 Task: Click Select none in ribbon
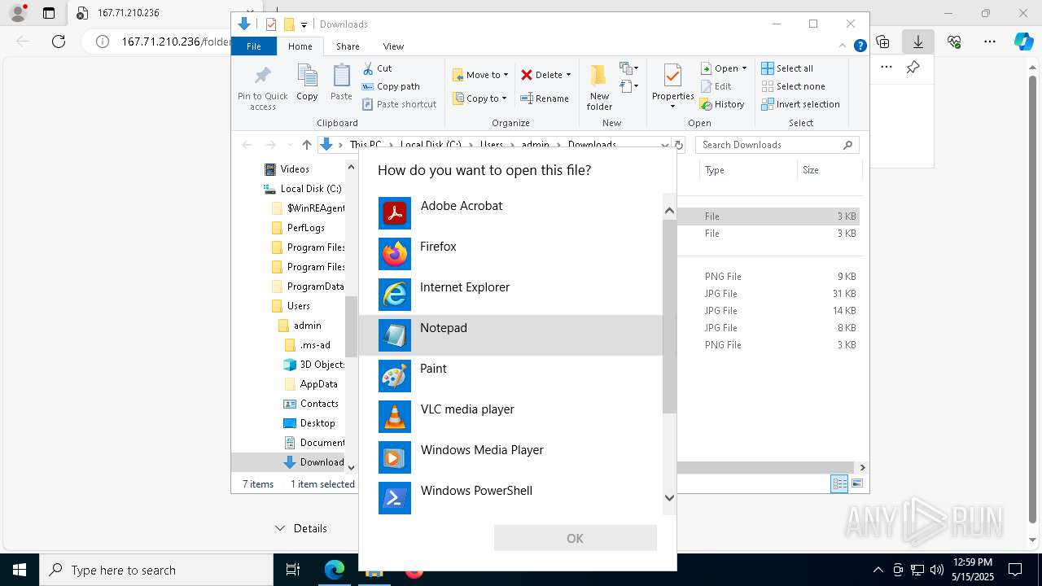coord(793,86)
